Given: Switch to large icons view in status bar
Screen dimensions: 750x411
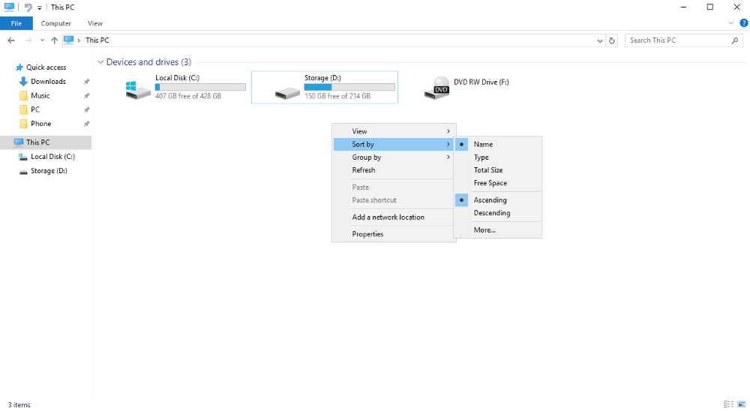Looking at the screenshot, I should [742, 404].
